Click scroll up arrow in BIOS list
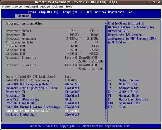Image resolution: width=162 pixels, height=130 pixels. [x=106, y=23]
